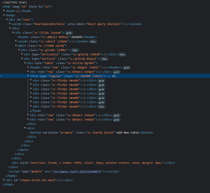Select the Add New Cabin button node
The height and width of the screenshot is (193, 210).
(92, 133)
